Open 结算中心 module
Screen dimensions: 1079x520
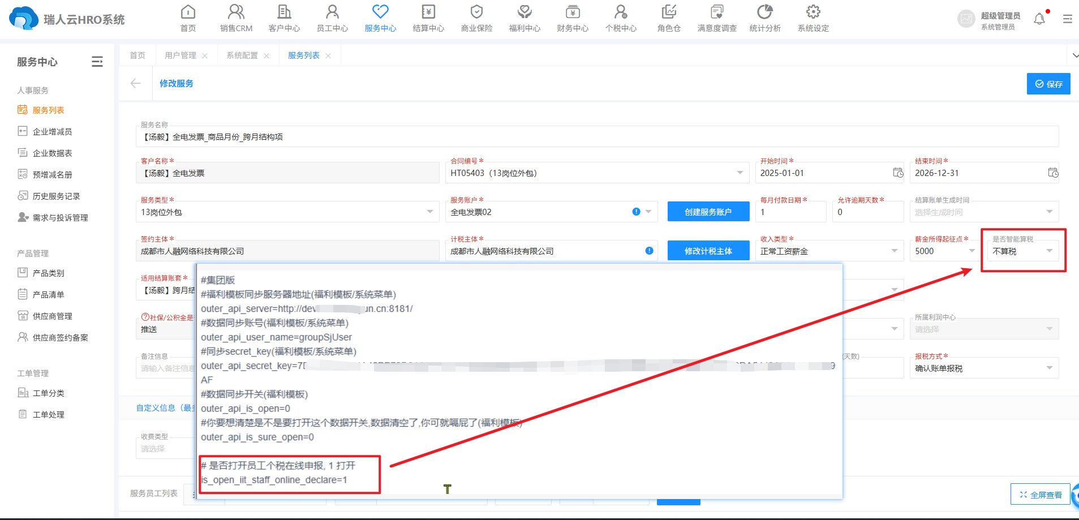point(428,18)
